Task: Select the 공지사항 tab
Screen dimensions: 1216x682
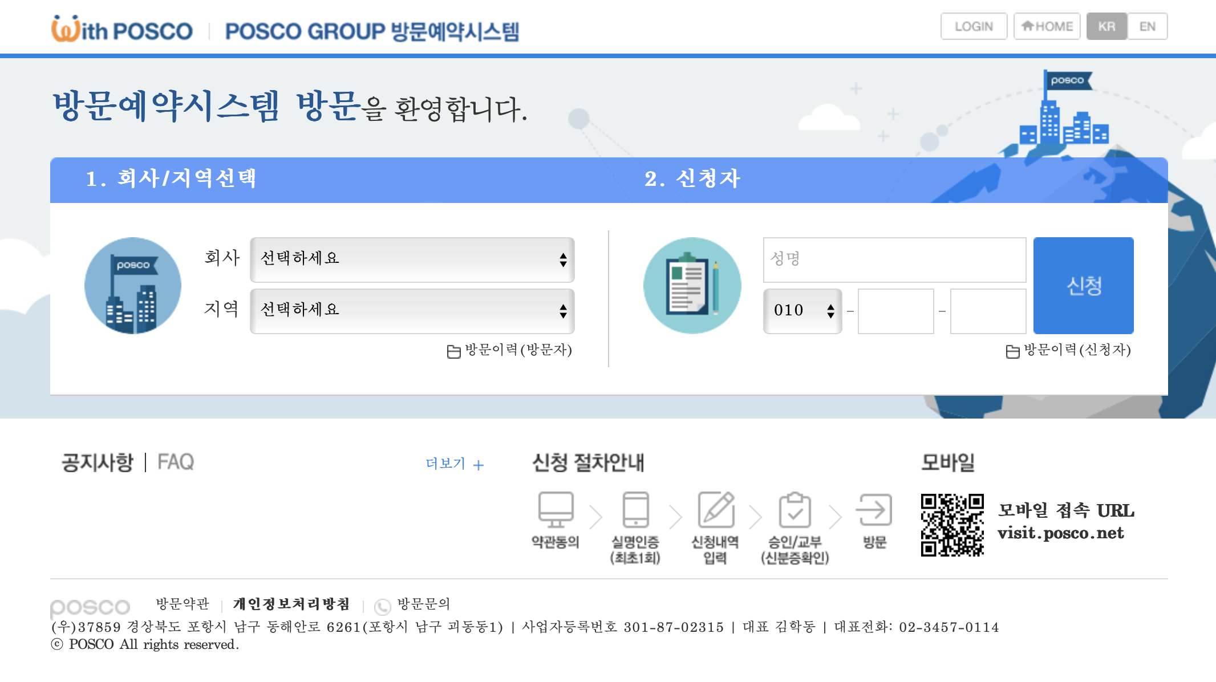Action: [97, 462]
